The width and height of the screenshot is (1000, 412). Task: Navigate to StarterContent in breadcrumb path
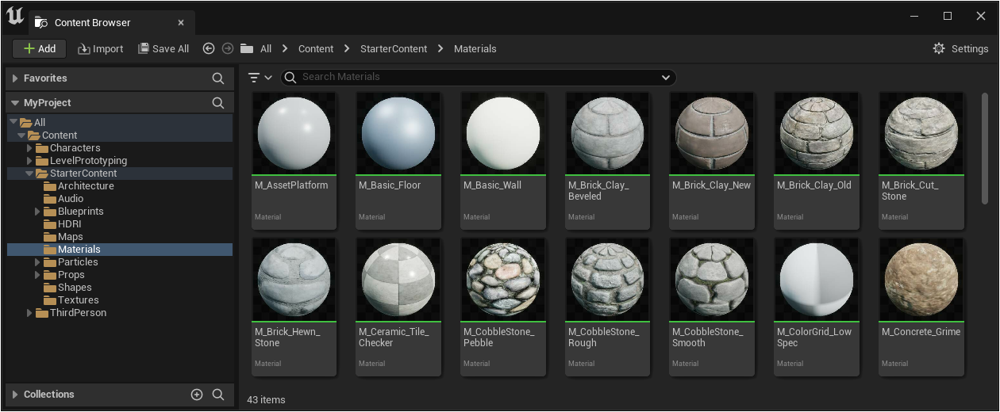[393, 49]
